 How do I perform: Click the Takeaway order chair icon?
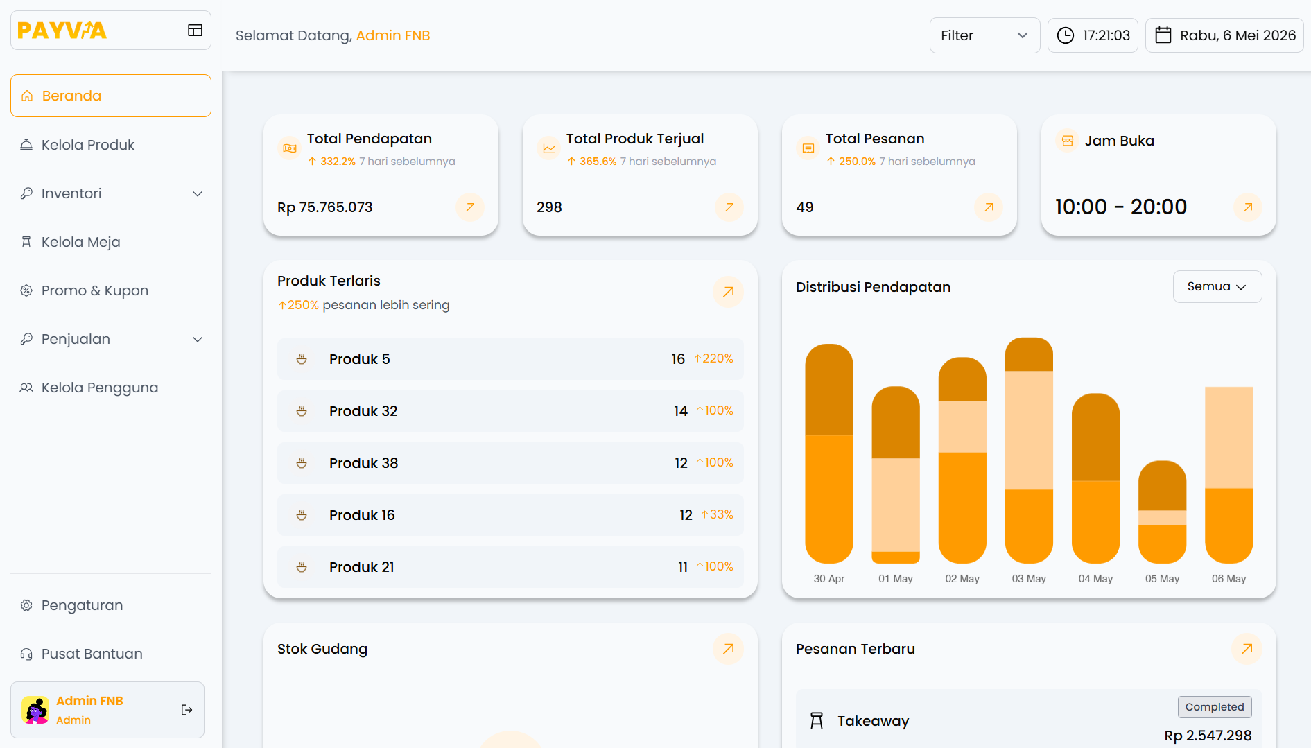click(817, 721)
